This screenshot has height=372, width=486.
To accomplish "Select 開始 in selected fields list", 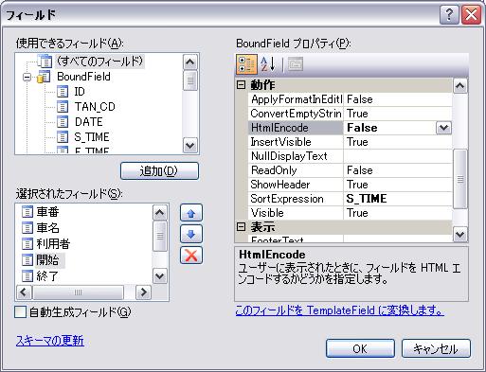I will [x=47, y=260].
